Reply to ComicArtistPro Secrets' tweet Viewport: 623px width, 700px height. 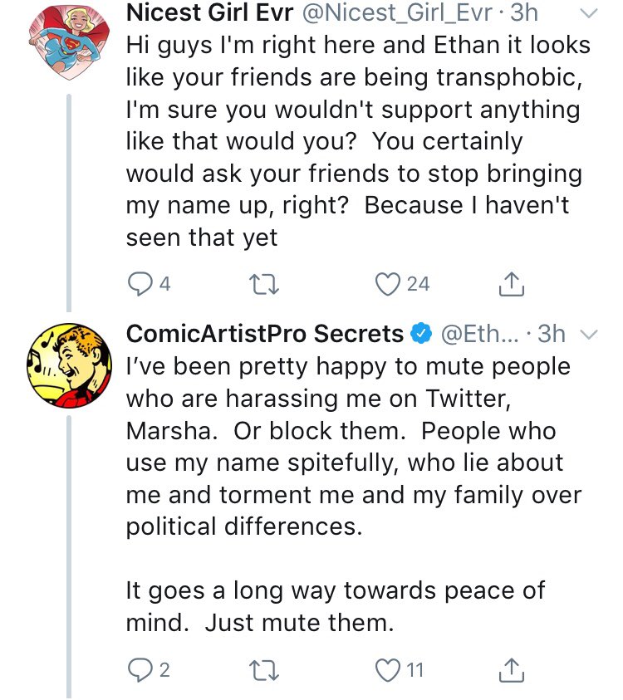pos(138,670)
